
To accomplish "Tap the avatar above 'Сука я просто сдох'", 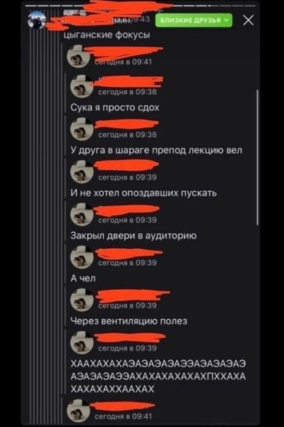I will (82, 86).
